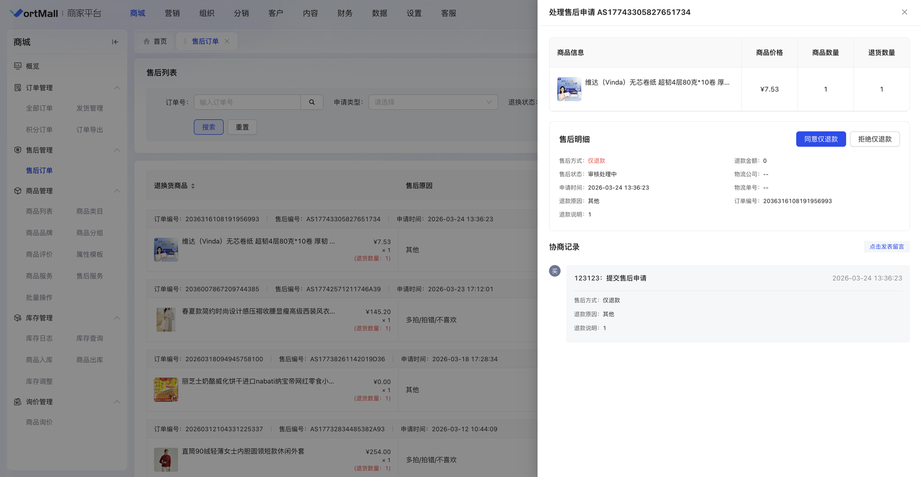Open the 申请类型 dropdown
This screenshot has height=477, width=921.
[x=433, y=102]
